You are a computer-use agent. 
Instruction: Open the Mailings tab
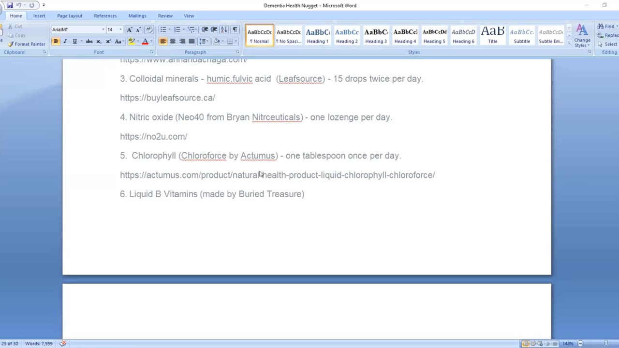[137, 16]
